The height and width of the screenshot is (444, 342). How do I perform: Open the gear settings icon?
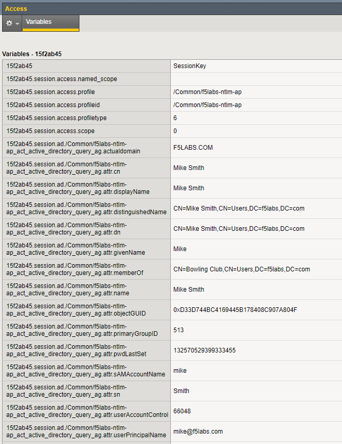(x=9, y=23)
